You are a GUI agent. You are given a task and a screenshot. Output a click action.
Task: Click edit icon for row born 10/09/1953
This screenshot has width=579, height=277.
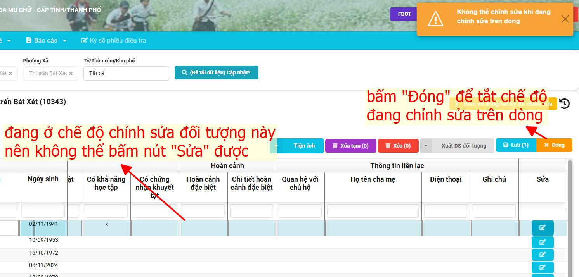(542, 242)
